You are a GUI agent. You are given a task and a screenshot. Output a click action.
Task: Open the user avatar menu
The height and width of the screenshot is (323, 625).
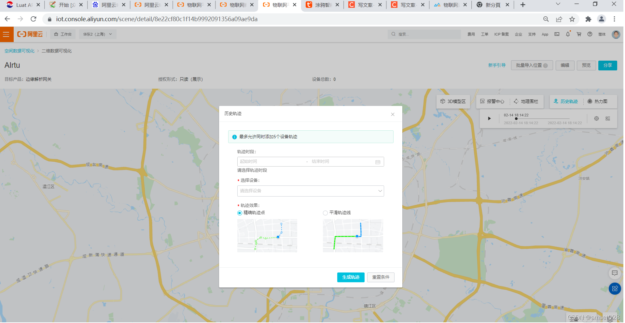pos(616,34)
